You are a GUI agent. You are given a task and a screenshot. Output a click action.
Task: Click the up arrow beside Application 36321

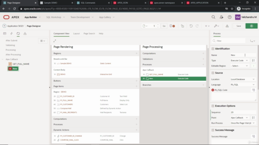point(4,26)
